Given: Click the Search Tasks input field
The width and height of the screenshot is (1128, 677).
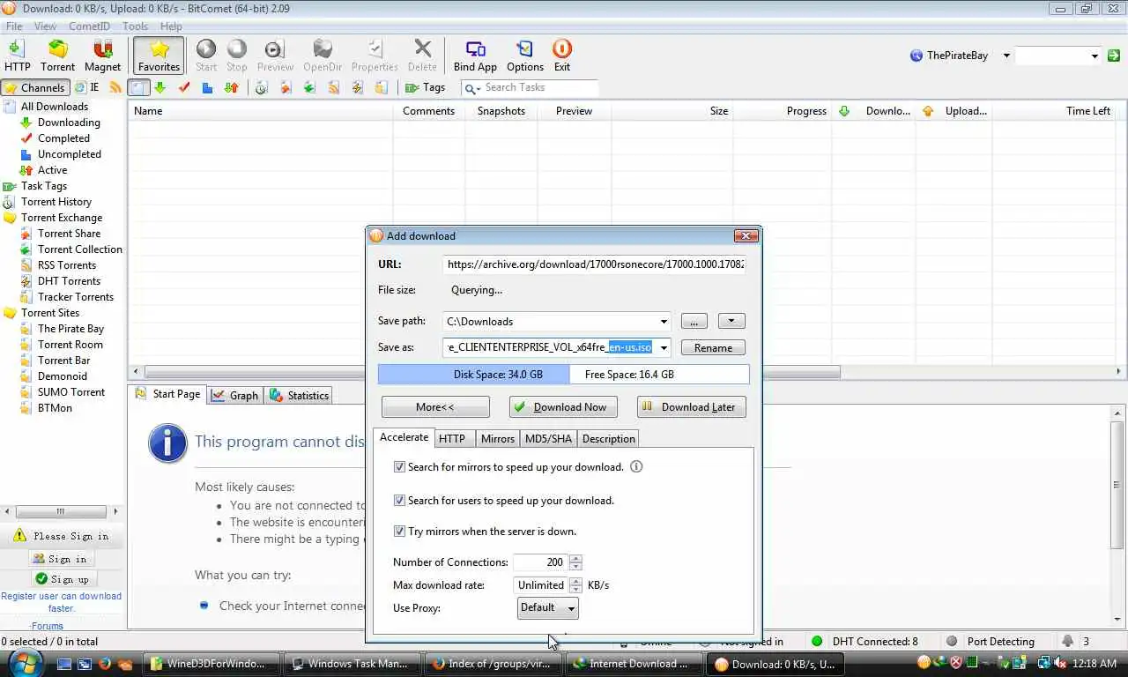Looking at the screenshot, I should (x=539, y=87).
